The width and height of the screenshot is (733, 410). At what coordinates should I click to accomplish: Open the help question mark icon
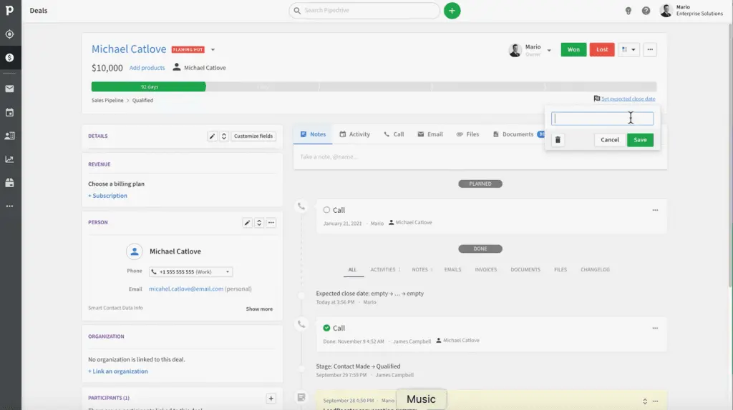[x=646, y=11]
